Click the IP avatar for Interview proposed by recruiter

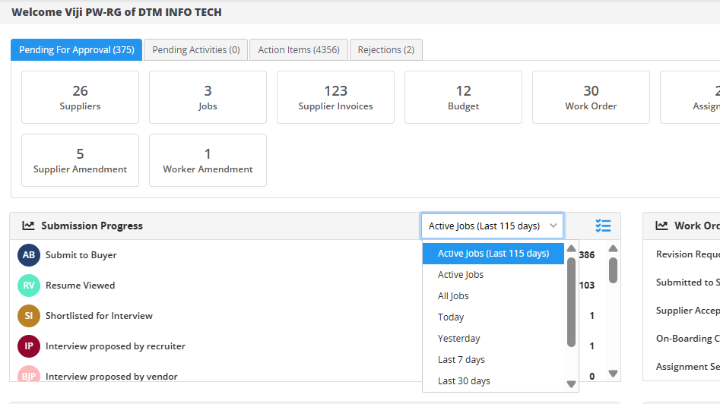[29, 346]
